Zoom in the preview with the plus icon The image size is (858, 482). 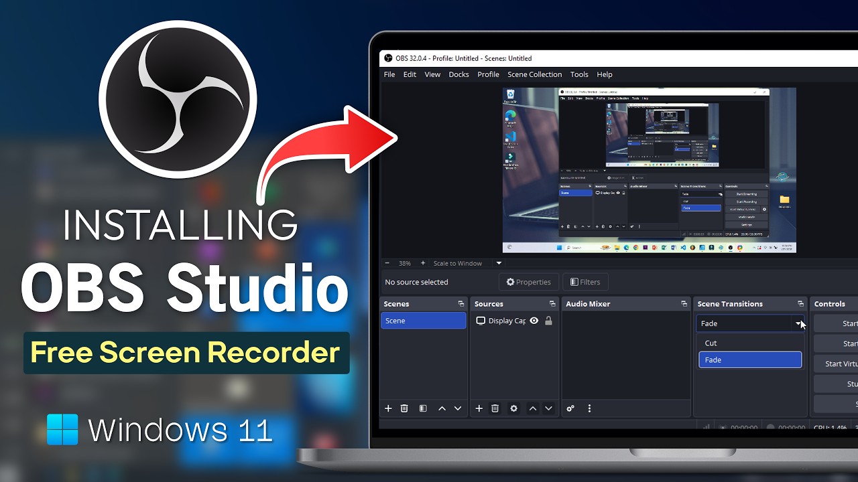[x=422, y=263]
